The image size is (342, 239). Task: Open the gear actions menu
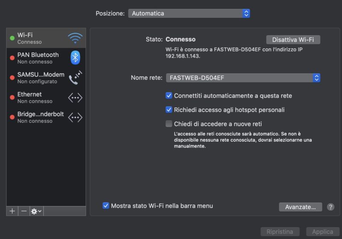[x=36, y=211]
